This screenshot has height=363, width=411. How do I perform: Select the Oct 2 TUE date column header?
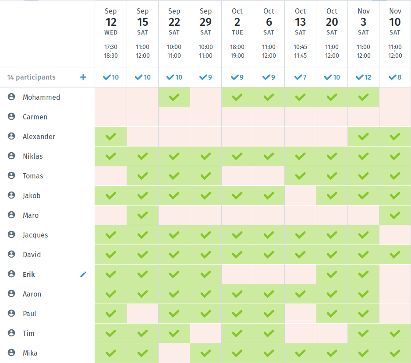click(237, 33)
